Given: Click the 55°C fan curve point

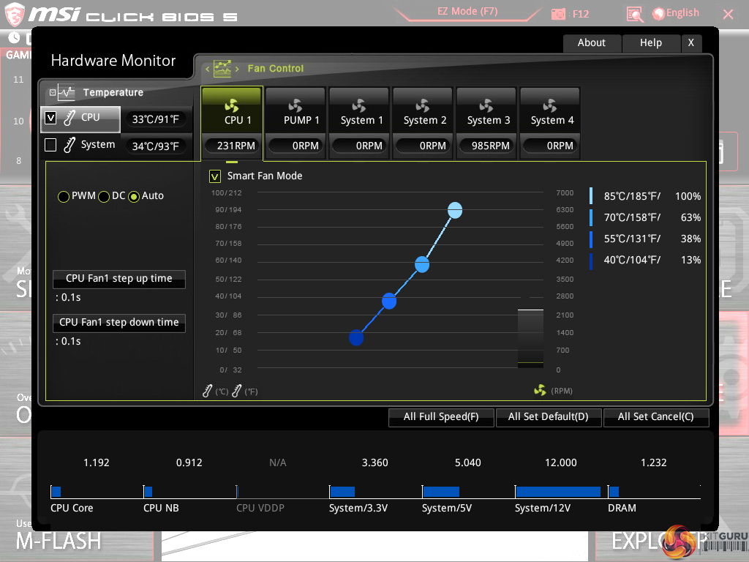Looking at the screenshot, I should (x=389, y=301).
